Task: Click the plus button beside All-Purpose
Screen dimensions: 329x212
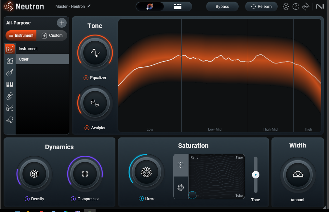Action: click(x=61, y=23)
